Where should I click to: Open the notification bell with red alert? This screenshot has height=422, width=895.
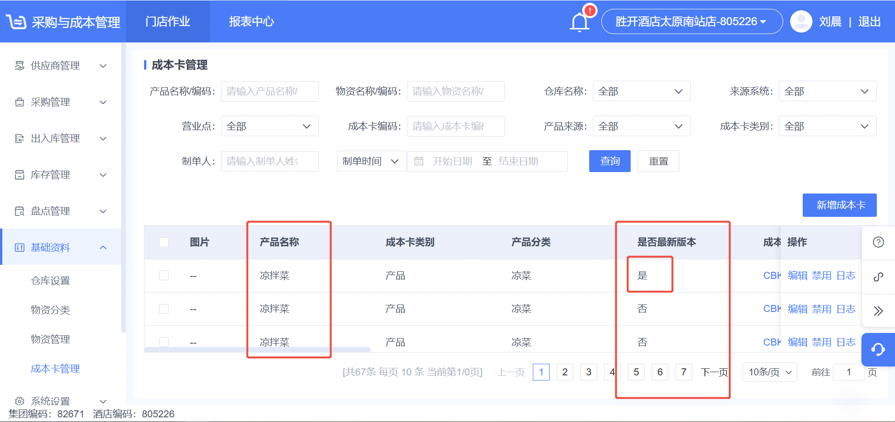[x=580, y=21]
